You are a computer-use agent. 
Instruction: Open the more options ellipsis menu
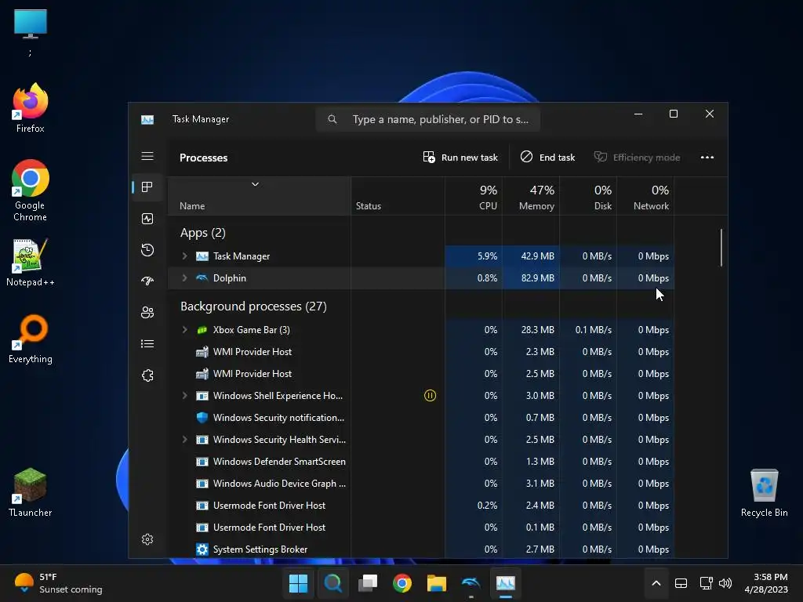(x=707, y=157)
